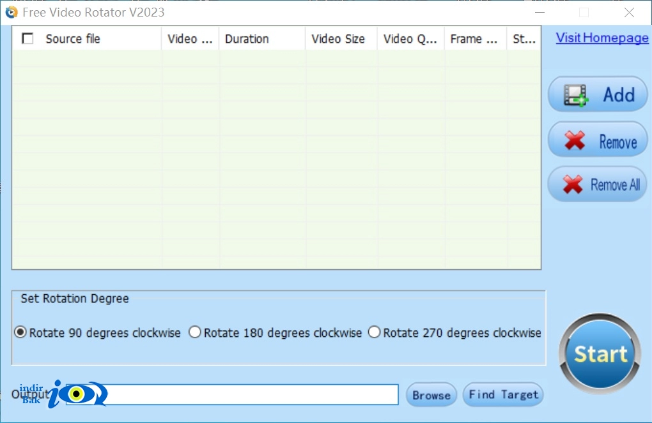Click the Output path input field
The height and width of the screenshot is (423, 652).
pyautogui.click(x=232, y=394)
